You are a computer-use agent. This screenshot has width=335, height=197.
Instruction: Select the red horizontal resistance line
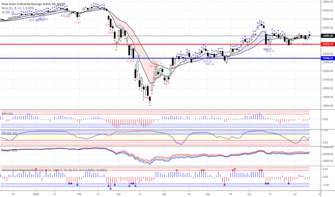(160, 44)
